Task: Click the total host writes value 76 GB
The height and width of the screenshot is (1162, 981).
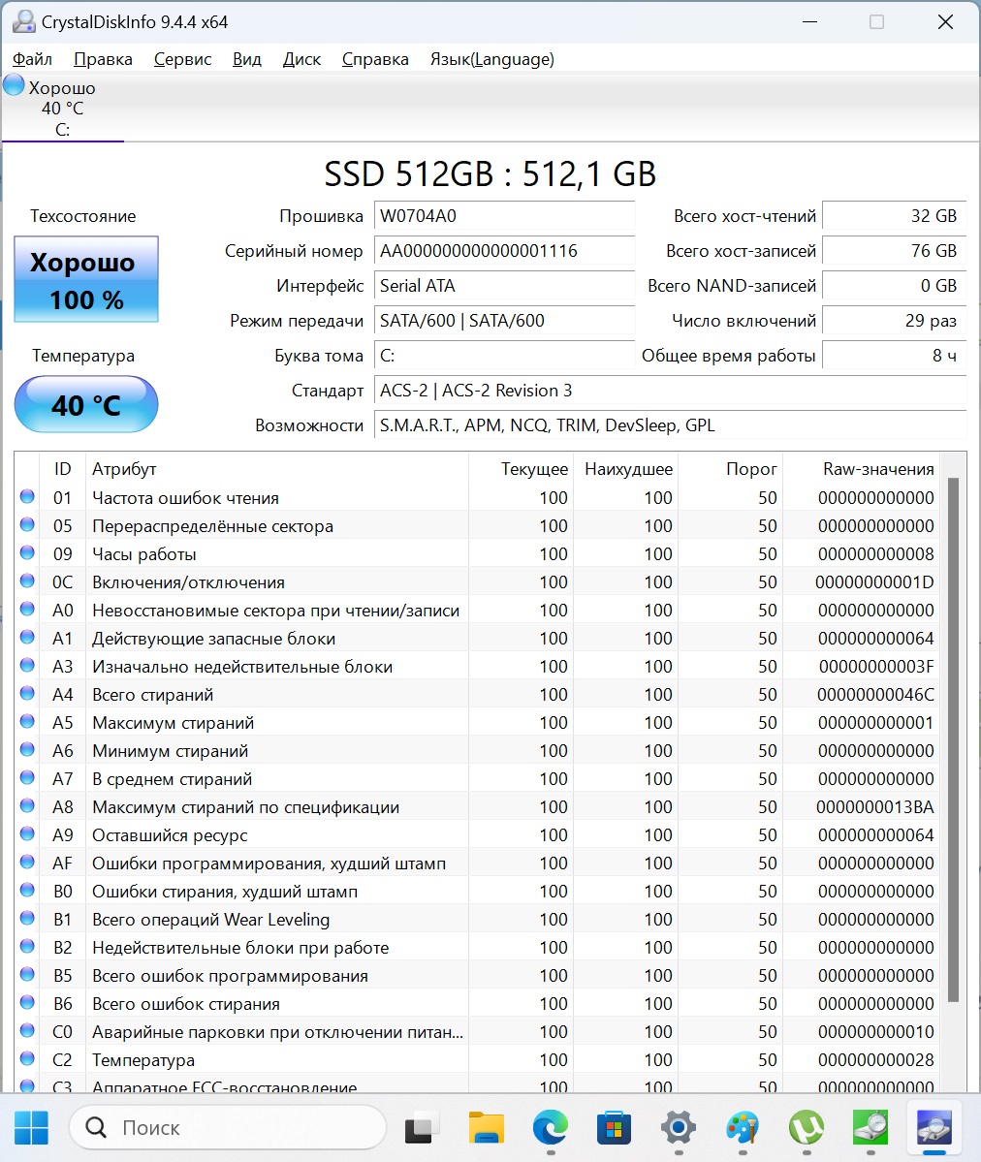Action: point(895,251)
